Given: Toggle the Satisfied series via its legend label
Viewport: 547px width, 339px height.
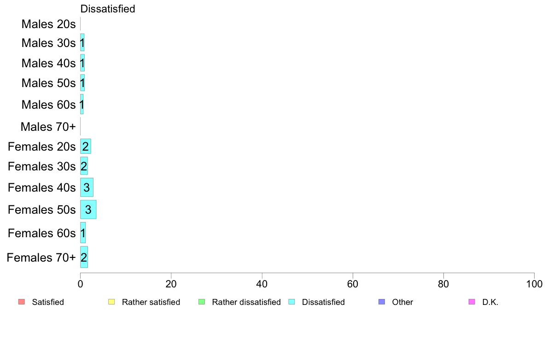Looking at the screenshot, I should 48,302.
